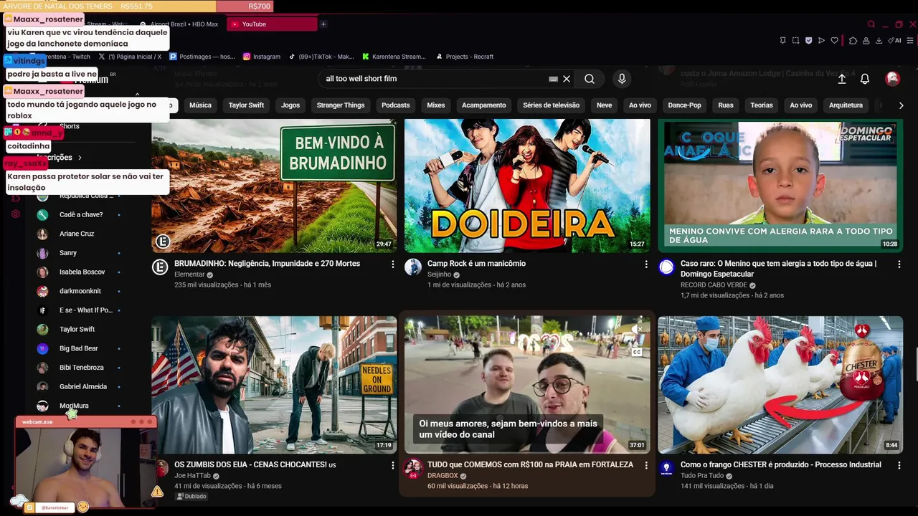The width and height of the screenshot is (918, 516).
Task: Click the browser search tabs magnifier icon
Action: coord(871,24)
